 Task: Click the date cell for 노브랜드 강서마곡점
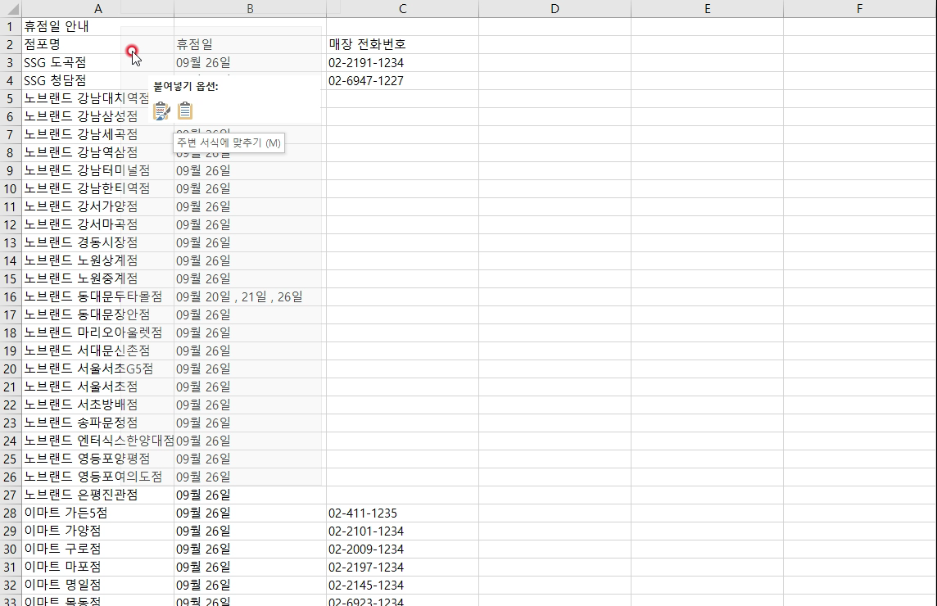[250, 224]
